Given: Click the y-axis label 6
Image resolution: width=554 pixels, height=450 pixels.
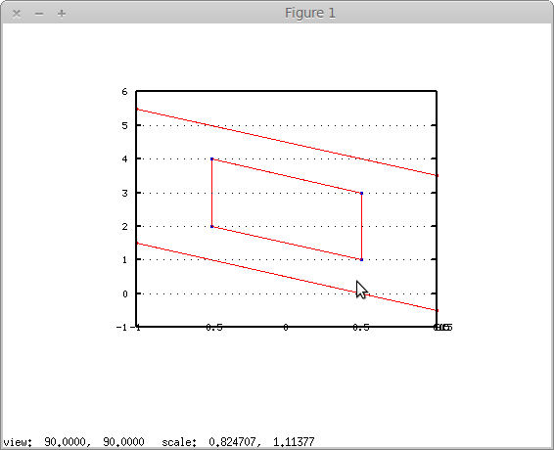Looking at the screenshot, I should [x=124, y=92].
